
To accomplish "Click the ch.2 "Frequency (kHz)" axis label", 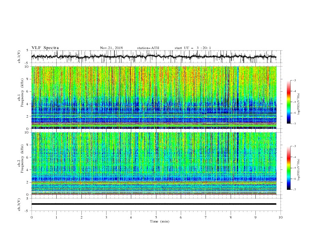I will click(22, 159).
